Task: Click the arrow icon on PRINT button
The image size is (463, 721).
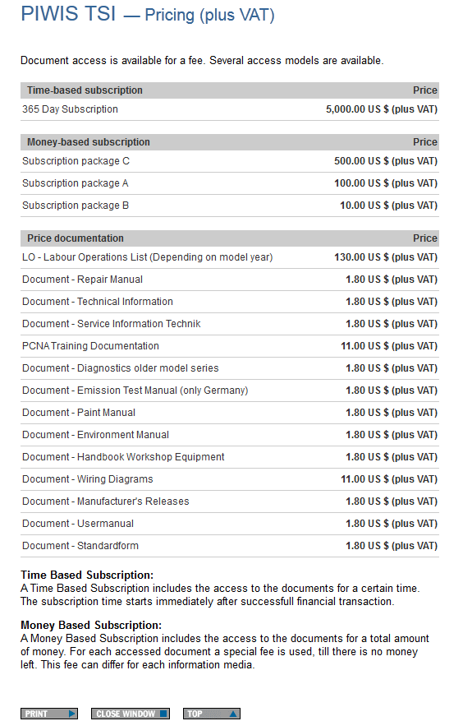Action: click(x=71, y=714)
